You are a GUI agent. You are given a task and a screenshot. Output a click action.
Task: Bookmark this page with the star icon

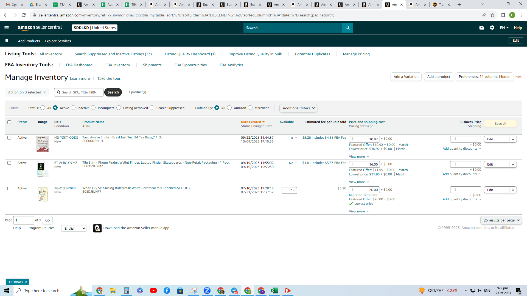pyautogui.click(x=492, y=15)
